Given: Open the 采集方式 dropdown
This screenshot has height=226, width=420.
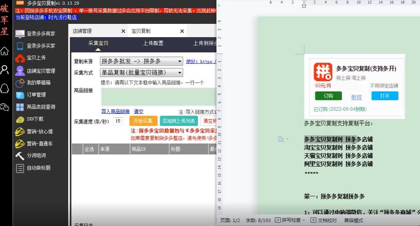Looking at the screenshot, I should [x=141, y=72].
